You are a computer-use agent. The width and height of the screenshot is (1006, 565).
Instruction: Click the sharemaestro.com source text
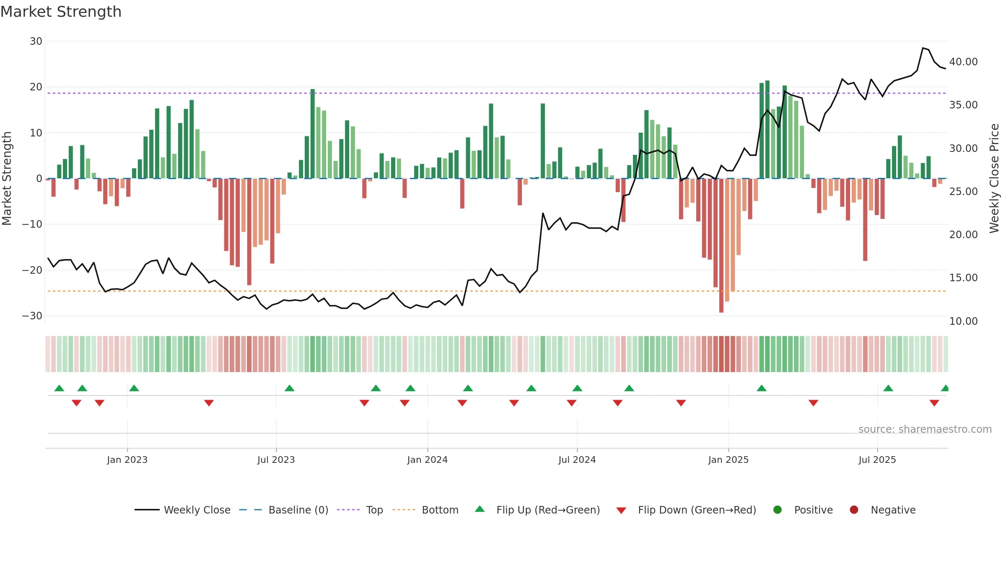click(925, 429)
